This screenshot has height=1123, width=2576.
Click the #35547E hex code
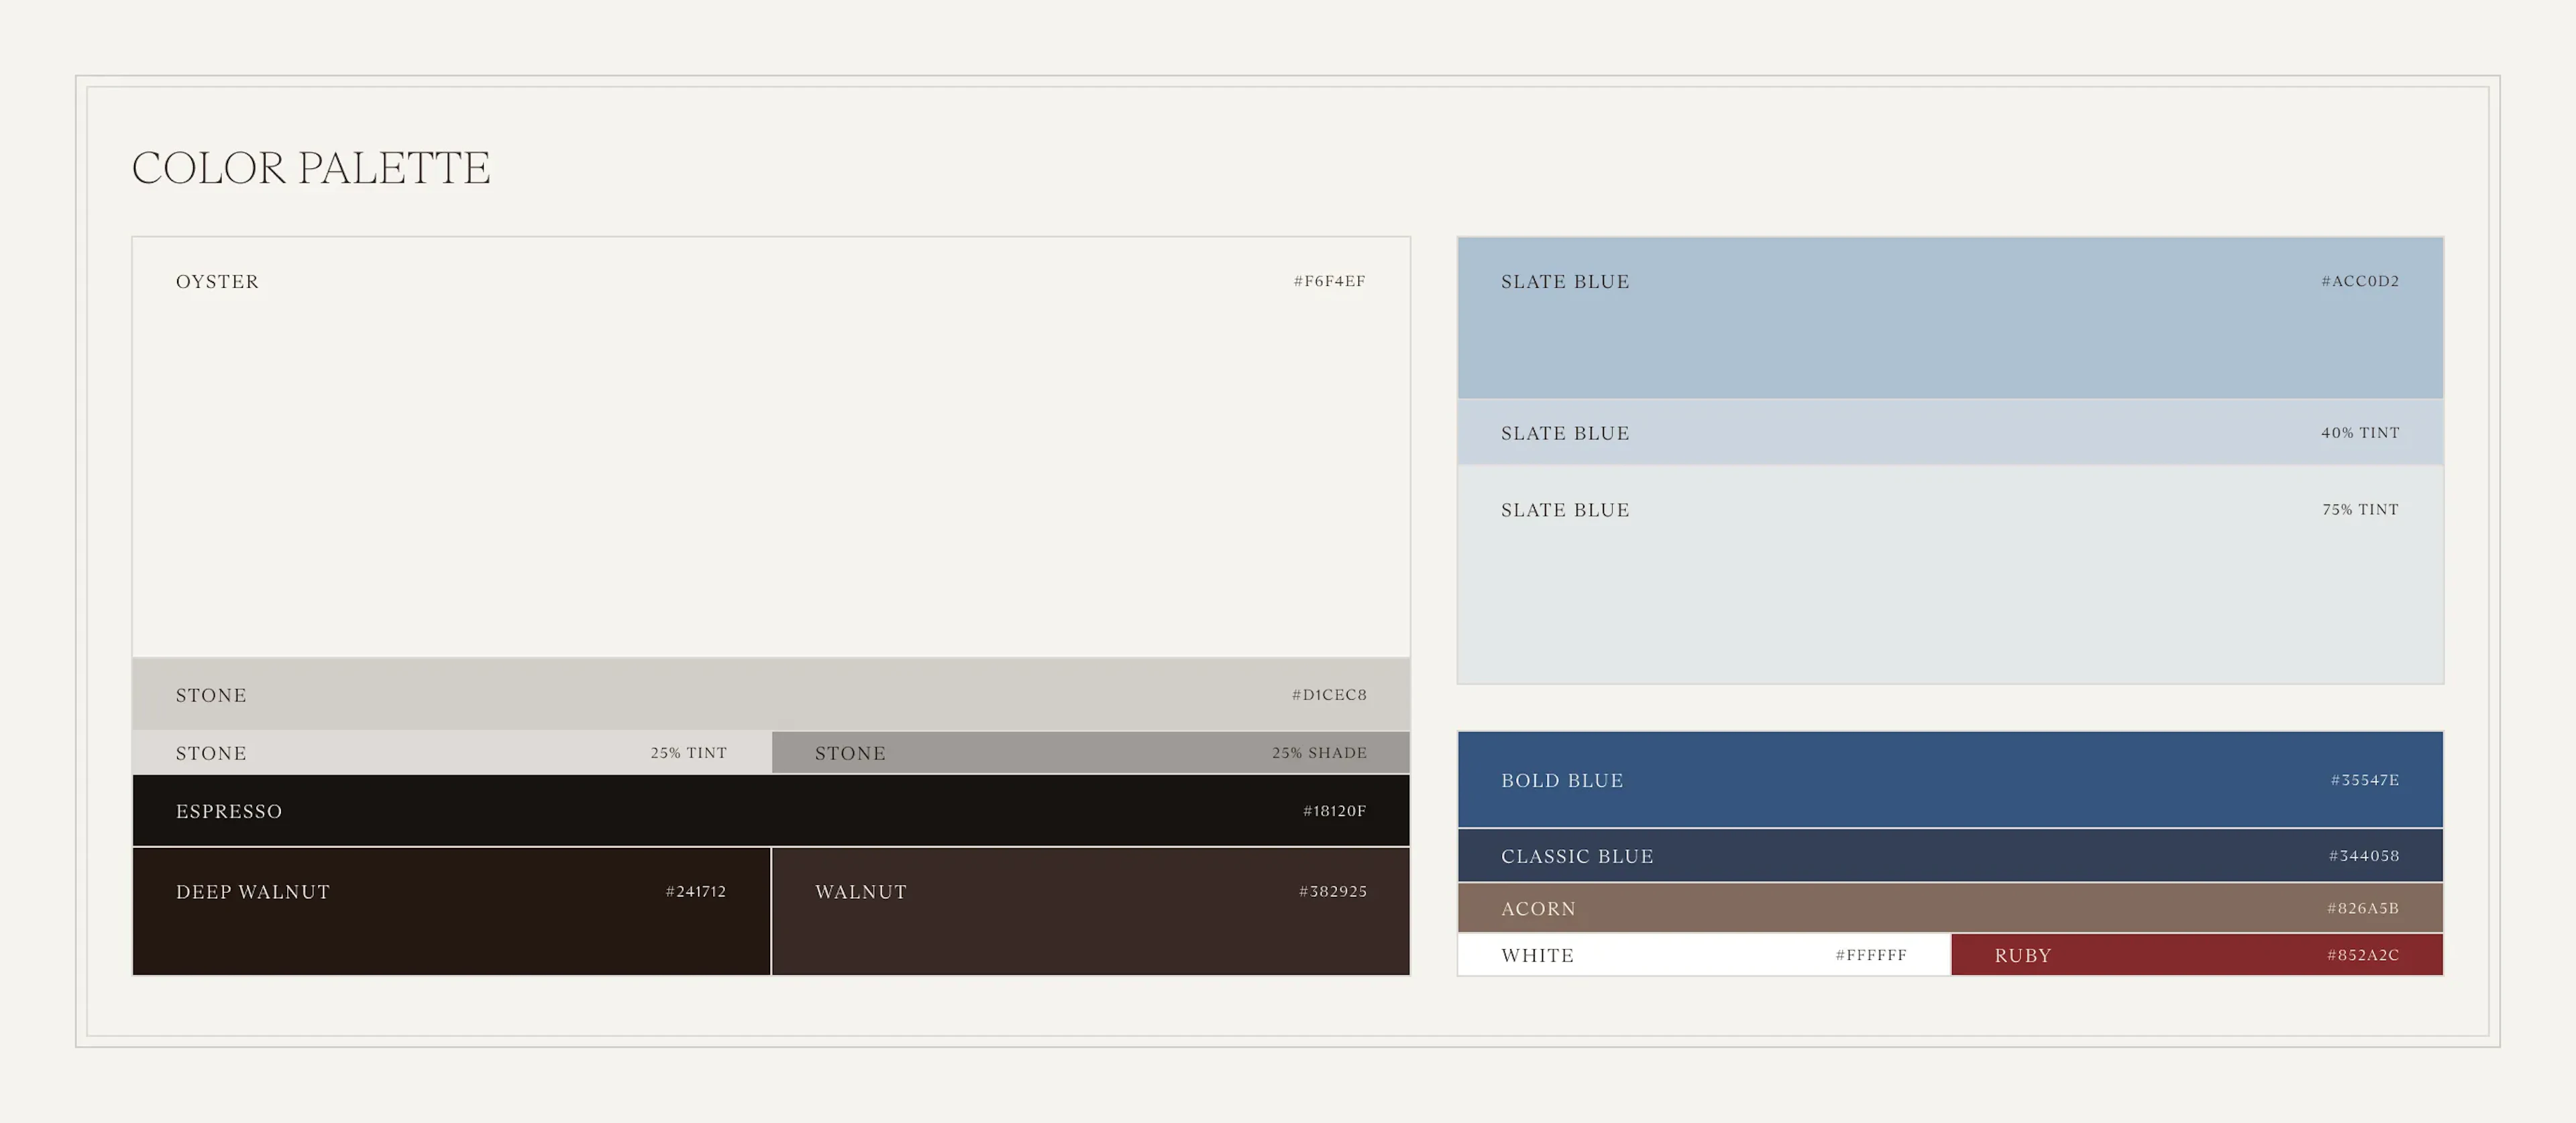pos(2365,780)
